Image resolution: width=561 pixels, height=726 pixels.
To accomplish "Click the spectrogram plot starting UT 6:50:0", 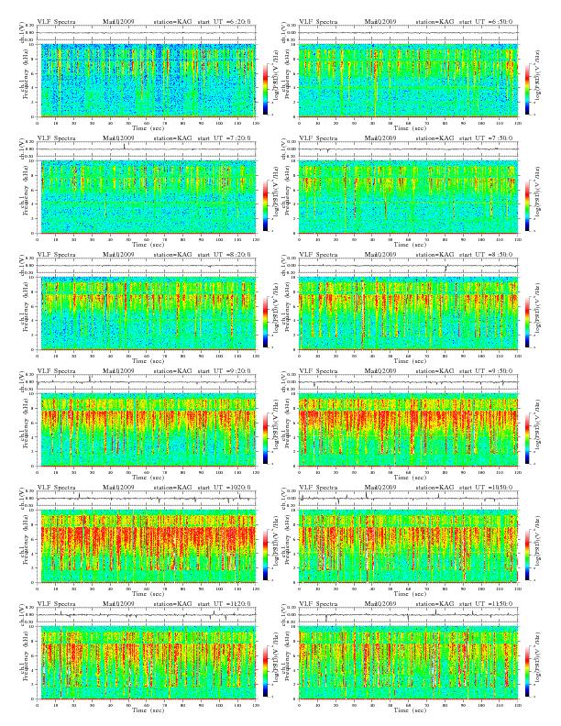I will pyautogui.click(x=408, y=81).
